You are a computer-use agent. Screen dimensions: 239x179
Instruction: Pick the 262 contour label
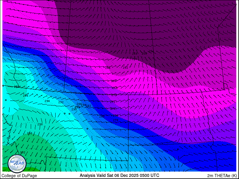coord(125,68)
